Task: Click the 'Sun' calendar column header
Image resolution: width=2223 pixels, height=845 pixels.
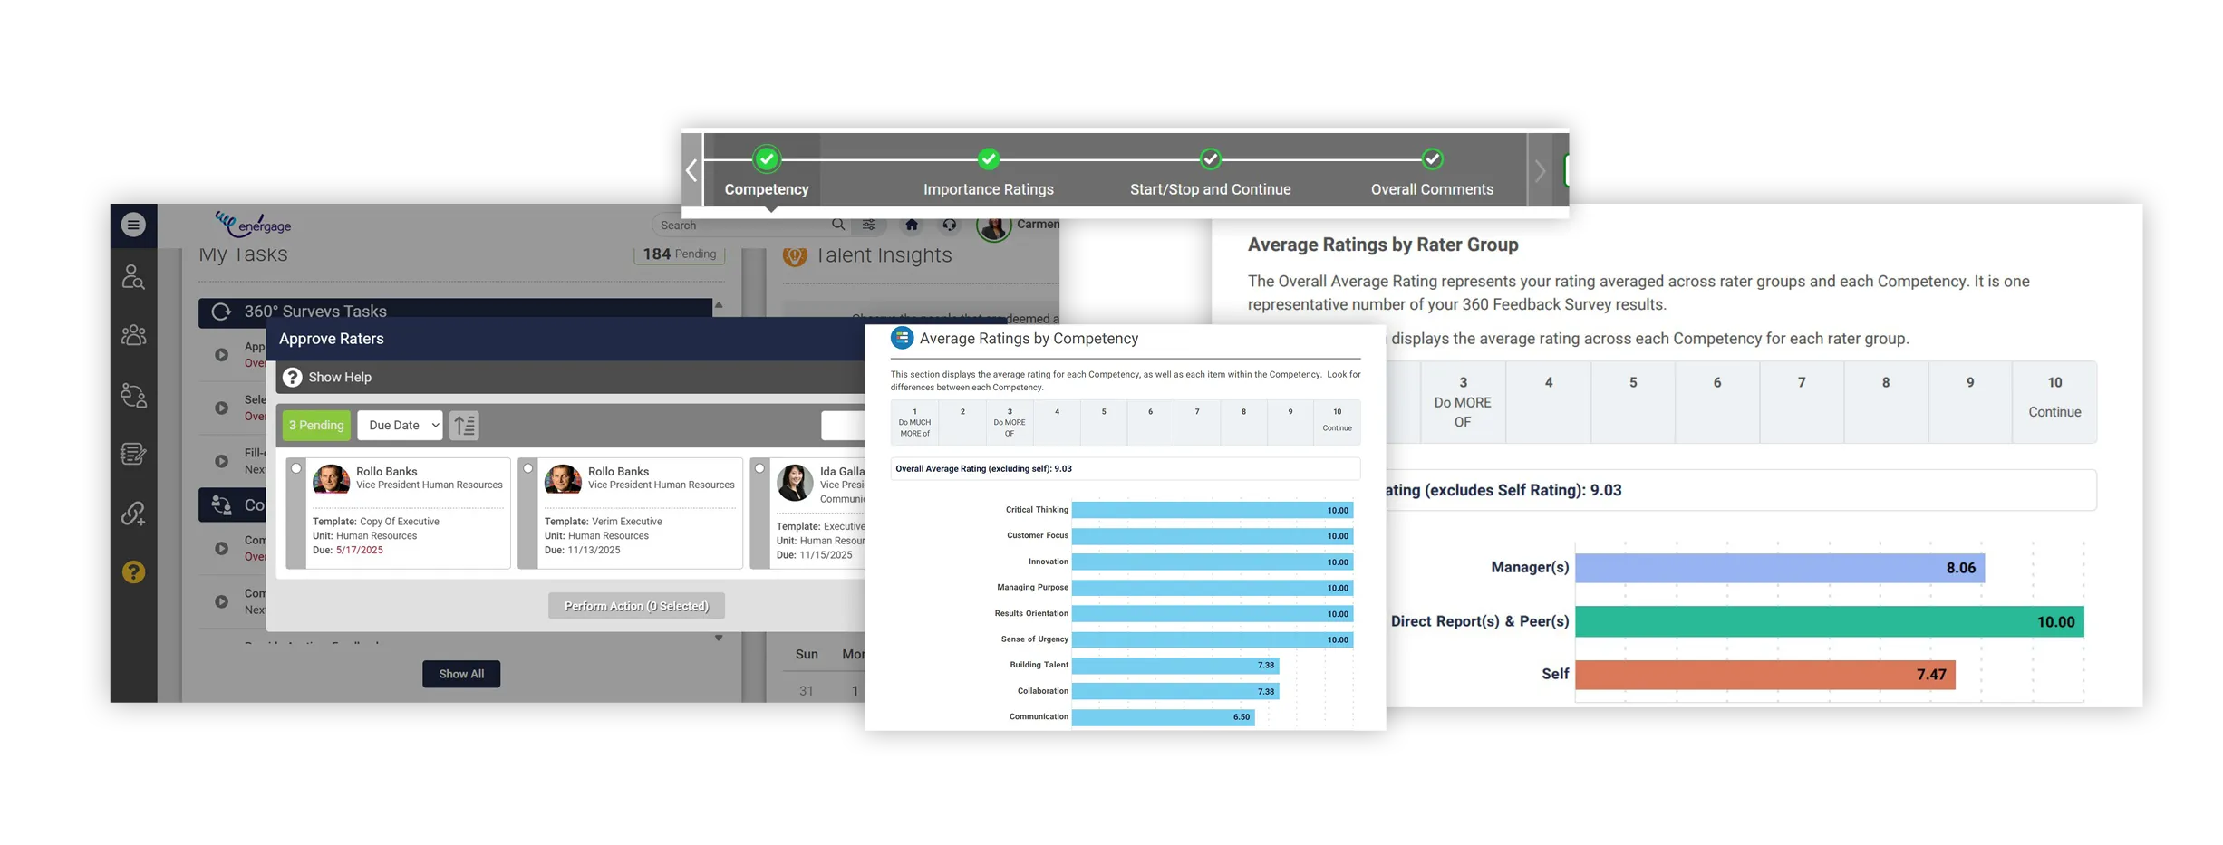Action: [x=807, y=654]
